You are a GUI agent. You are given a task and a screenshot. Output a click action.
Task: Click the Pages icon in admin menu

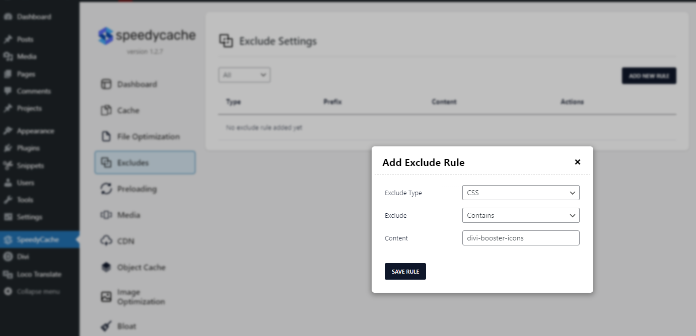pos(8,74)
